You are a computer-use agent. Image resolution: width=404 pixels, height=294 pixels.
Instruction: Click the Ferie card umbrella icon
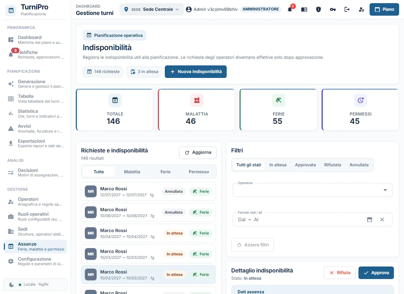pos(279,100)
